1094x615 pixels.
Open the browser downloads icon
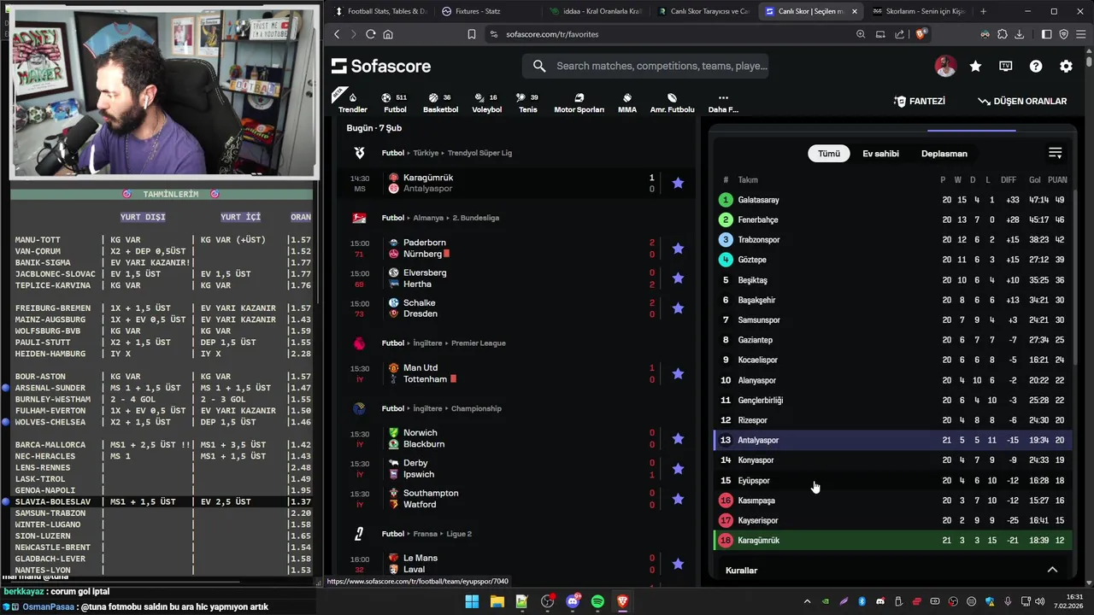1019,34
